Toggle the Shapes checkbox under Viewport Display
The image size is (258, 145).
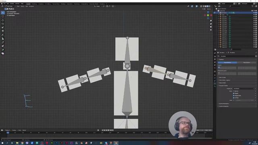(x=233, y=93)
